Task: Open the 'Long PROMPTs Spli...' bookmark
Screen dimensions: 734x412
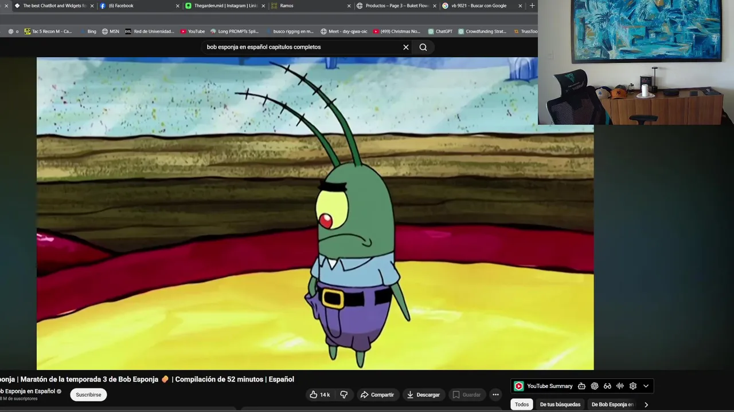Action: [235, 31]
